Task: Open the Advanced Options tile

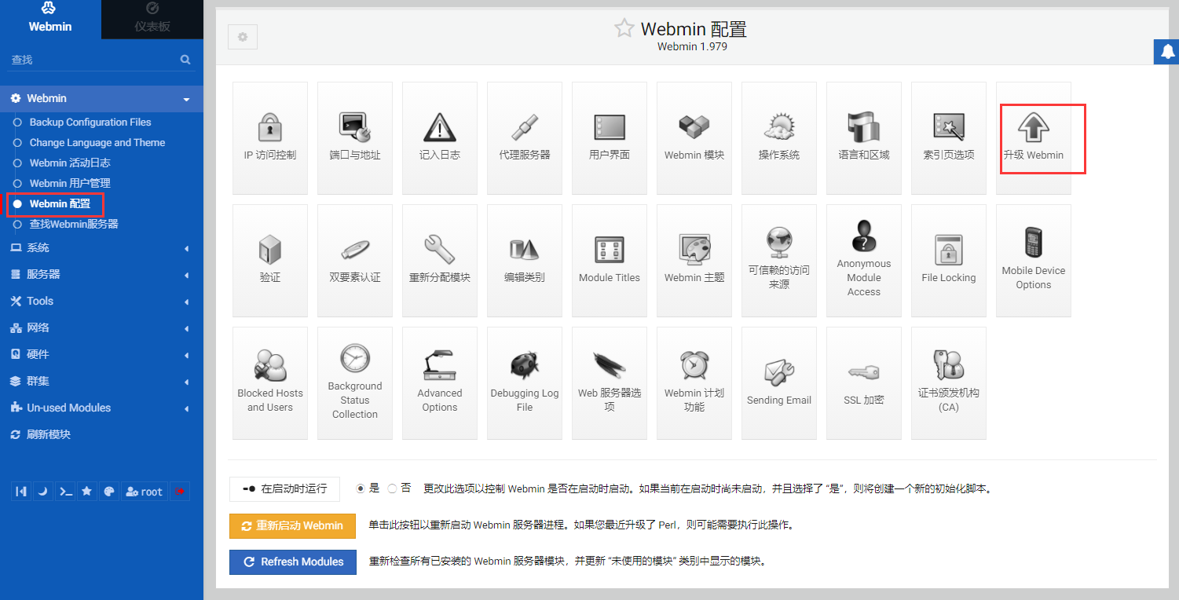Action: (440, 383)
